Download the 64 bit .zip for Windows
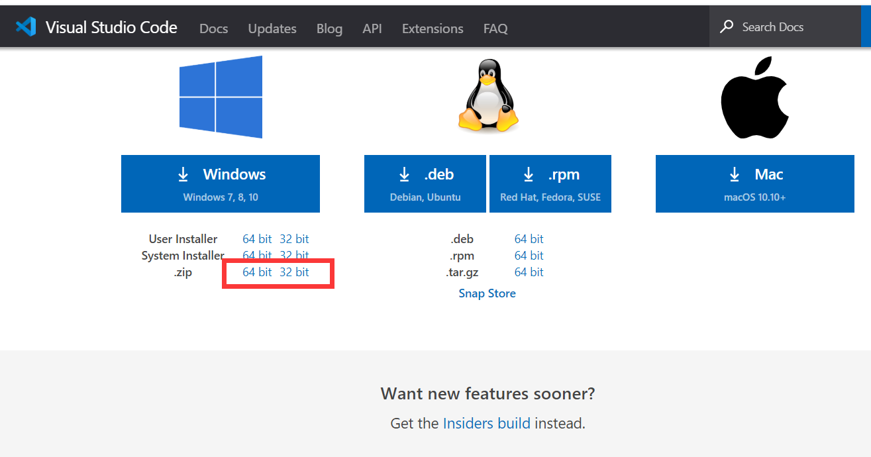The height and width of the screenshot is (457, 871). [257, 272]
